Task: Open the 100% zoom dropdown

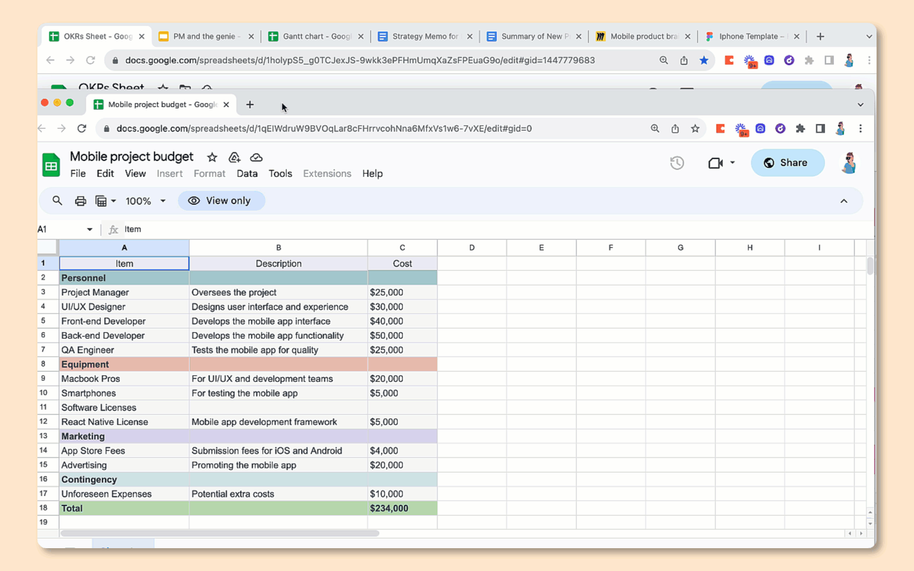Action: point(145,201)
